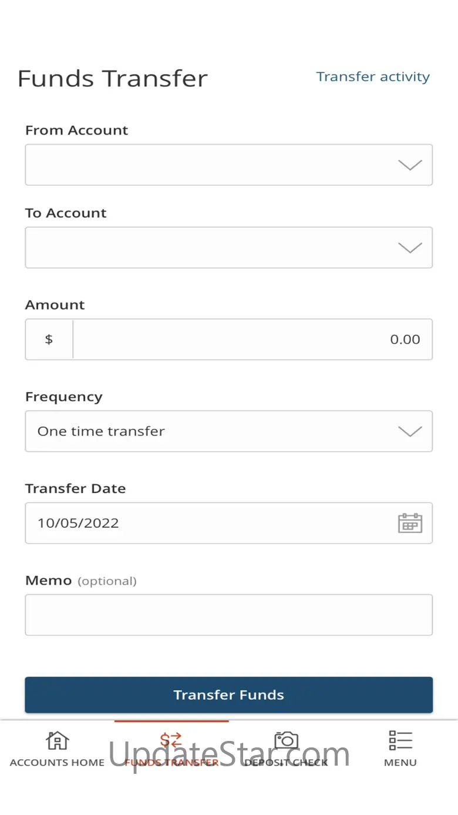458x815 pixels.
Task: Open the Transfer activity link
Action: click(x=373, y=76)
